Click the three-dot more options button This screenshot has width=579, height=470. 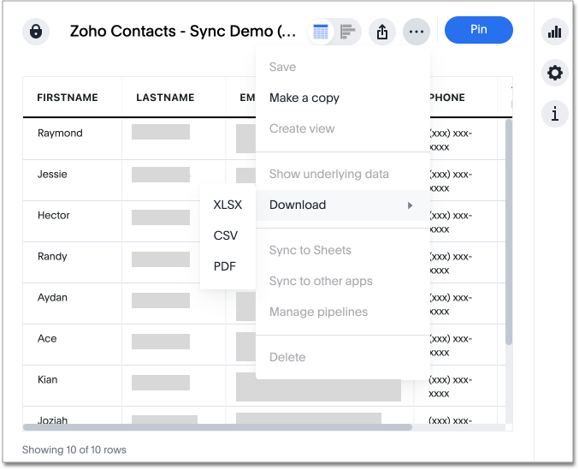[417, 32]
